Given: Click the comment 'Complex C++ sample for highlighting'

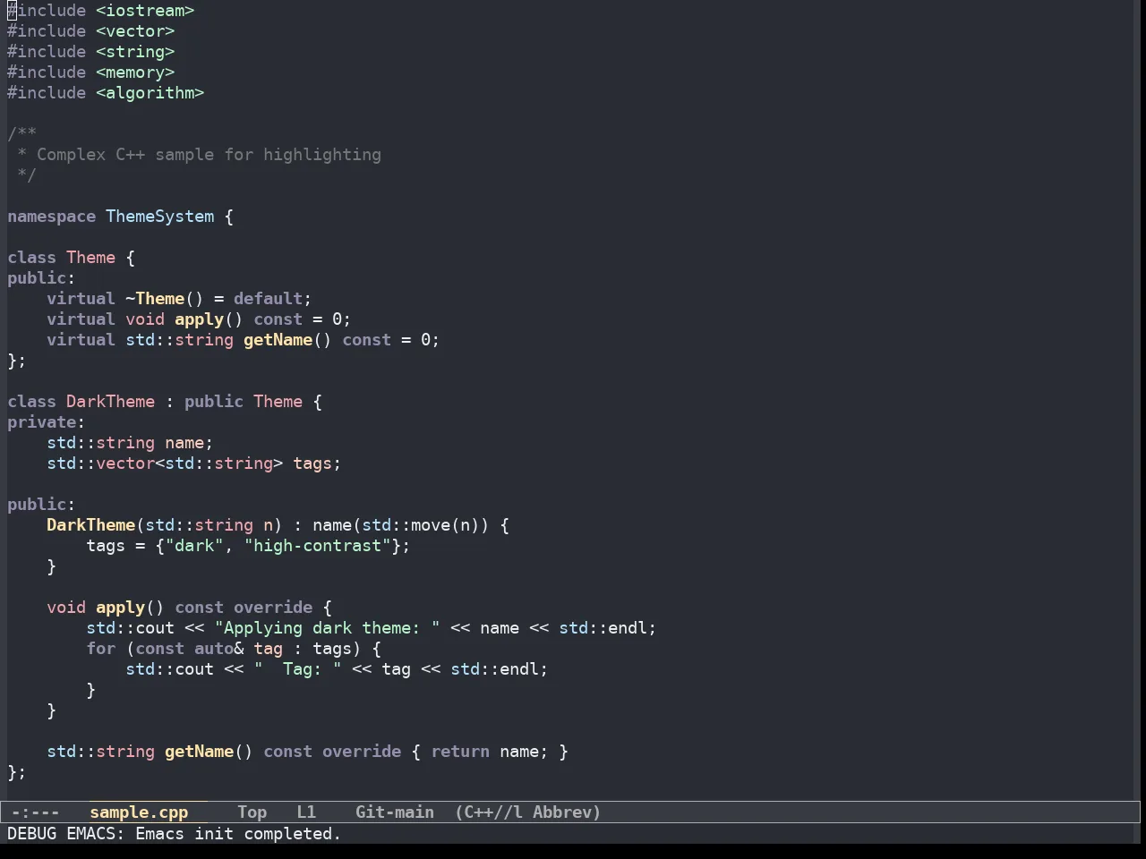Looking at the screenshot, I should pos(209,155).
